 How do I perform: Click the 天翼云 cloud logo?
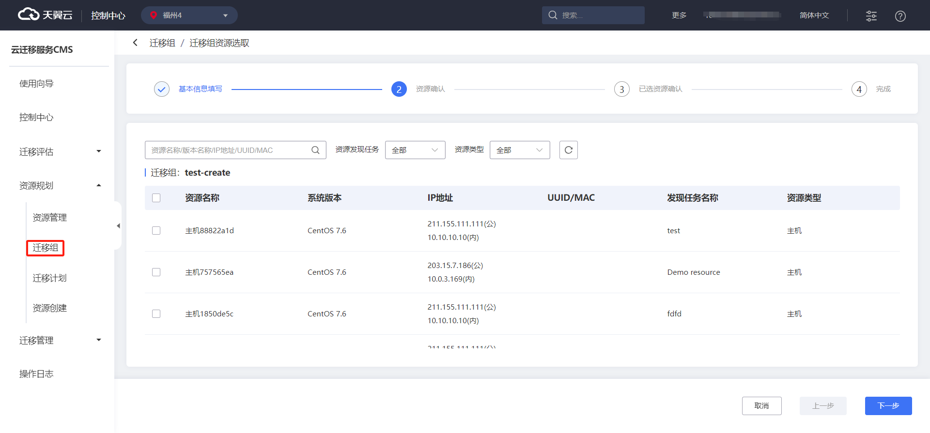(45, 15)
